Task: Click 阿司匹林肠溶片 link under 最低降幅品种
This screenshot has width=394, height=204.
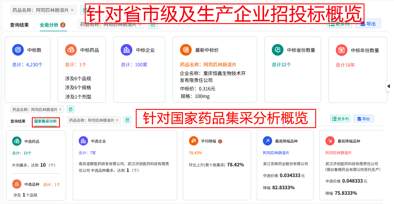Action: 338,153
